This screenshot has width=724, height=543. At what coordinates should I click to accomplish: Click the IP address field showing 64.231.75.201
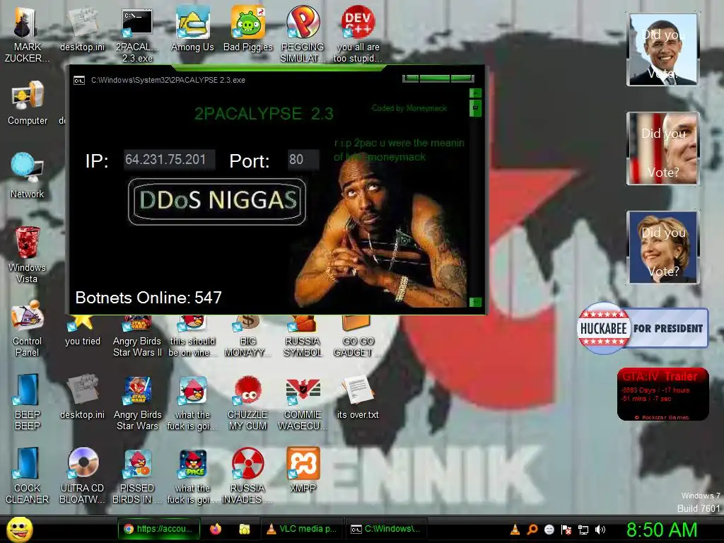point(169,160)
